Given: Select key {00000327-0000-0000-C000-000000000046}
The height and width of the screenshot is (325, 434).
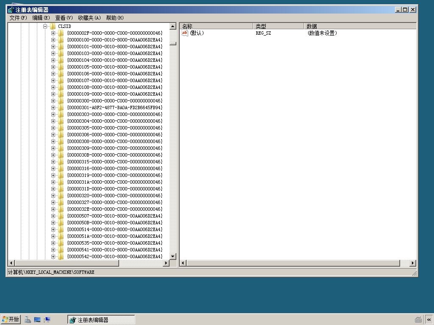Looking at the screenshot, I should coord(114,202).
